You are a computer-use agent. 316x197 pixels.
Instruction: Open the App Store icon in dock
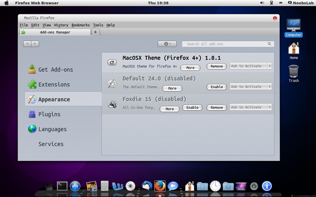click(75, 186)
